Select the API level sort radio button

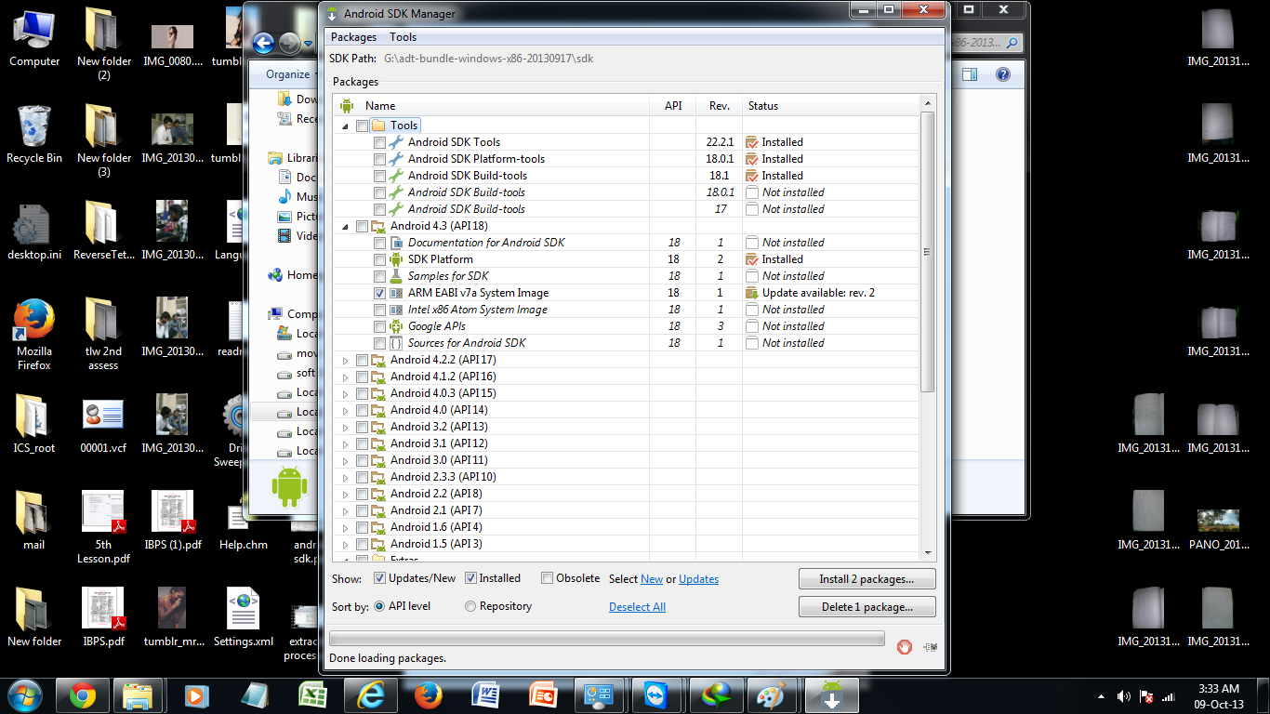click(x=379, y=606)
